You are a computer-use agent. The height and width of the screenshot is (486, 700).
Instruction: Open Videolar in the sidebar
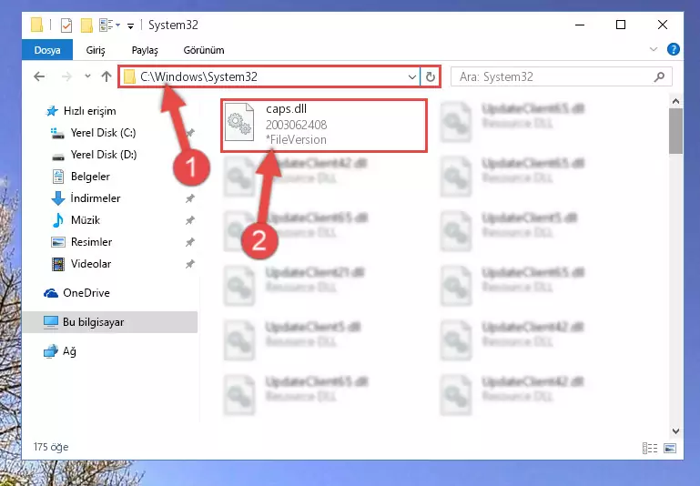click(91, 264)
